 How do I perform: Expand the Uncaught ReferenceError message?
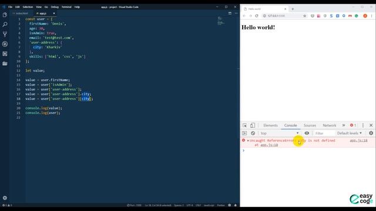coord(248,141)
